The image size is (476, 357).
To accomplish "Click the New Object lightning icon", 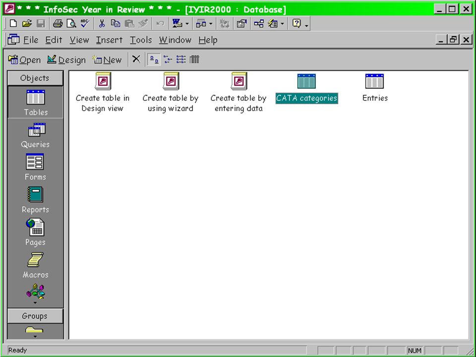I will click(273, 23).
